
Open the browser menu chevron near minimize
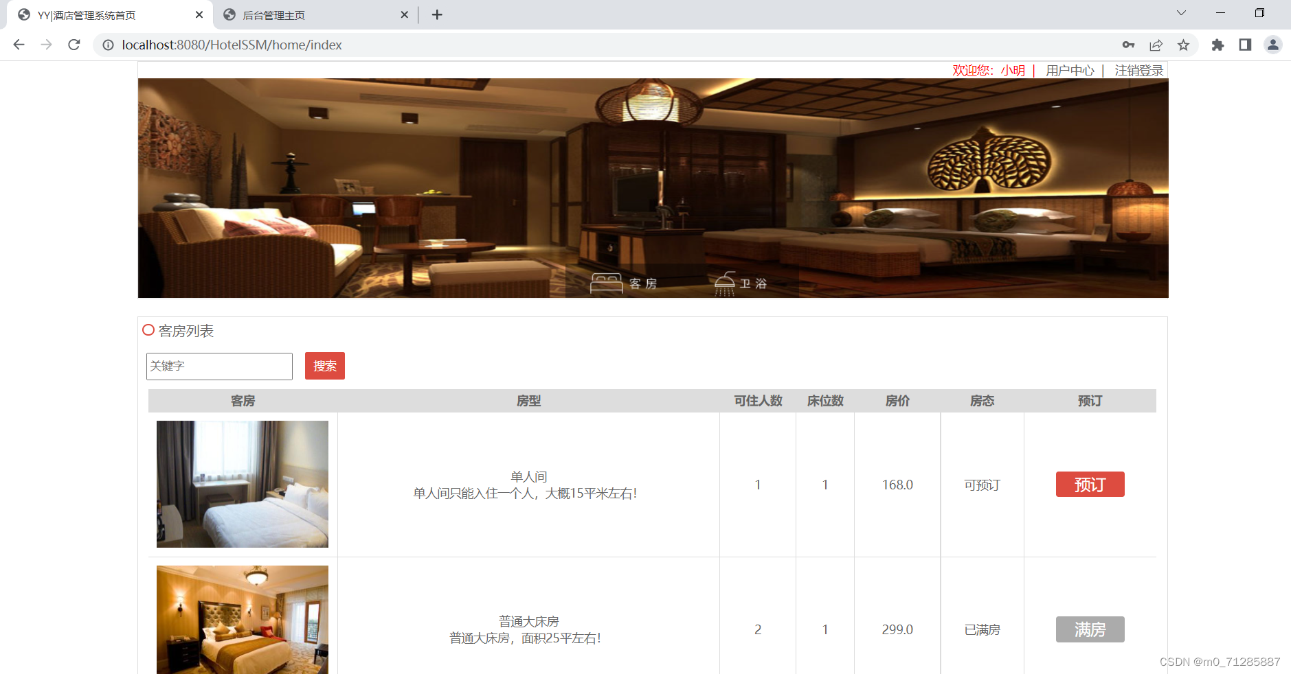click(x=1181, y=12)
